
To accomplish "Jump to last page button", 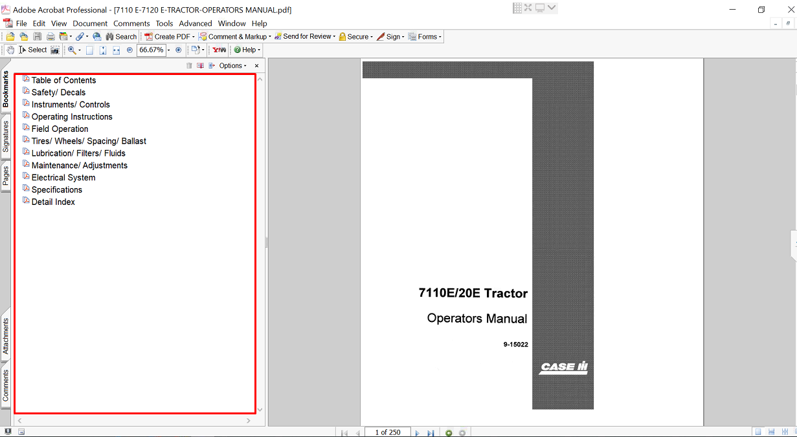I will (430, 432).
